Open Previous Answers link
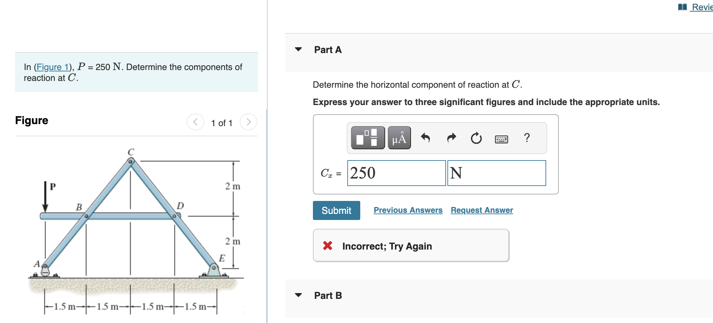Viewport: 713px width, 323px height. [x=408, y=210]
